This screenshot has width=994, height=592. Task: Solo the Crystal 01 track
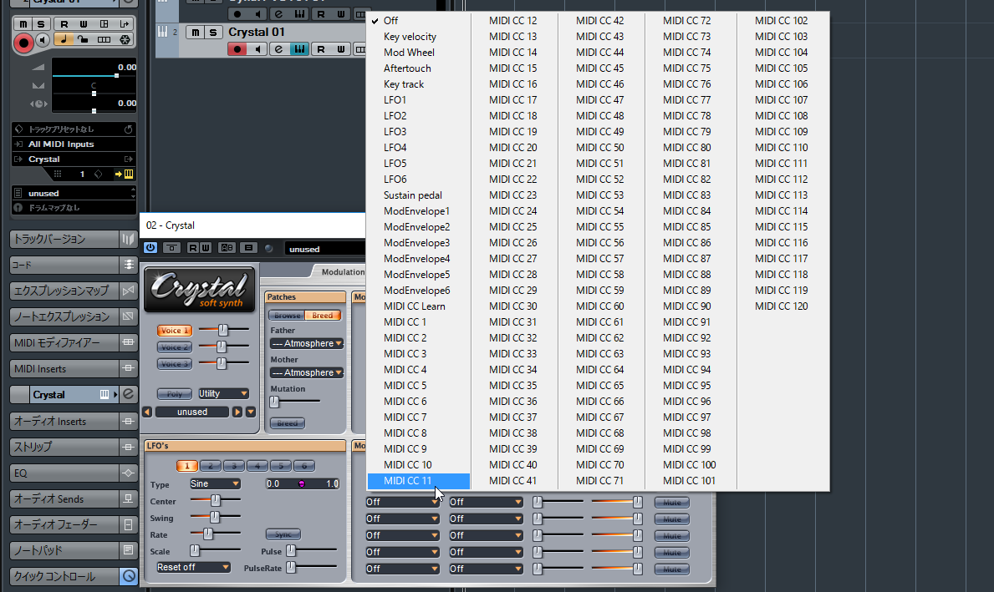click(x=213, y=33)
